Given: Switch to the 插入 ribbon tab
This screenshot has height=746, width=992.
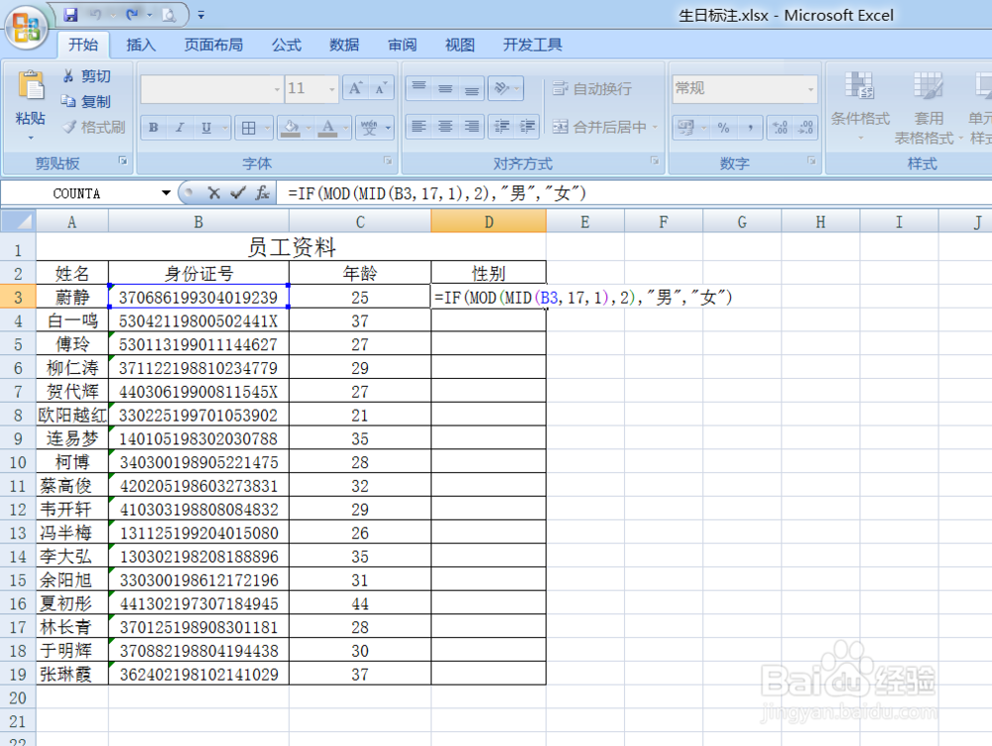Looking at the screenshot, I should 141,45.
